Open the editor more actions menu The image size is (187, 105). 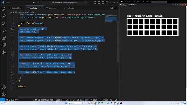tap(116, 8)
